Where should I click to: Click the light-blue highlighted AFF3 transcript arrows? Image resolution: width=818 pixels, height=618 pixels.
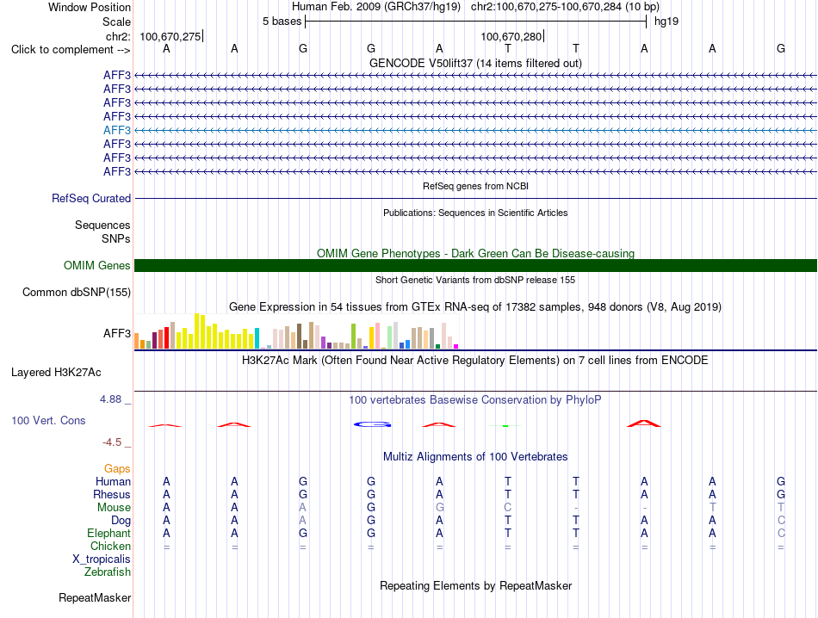pos(475,130)
